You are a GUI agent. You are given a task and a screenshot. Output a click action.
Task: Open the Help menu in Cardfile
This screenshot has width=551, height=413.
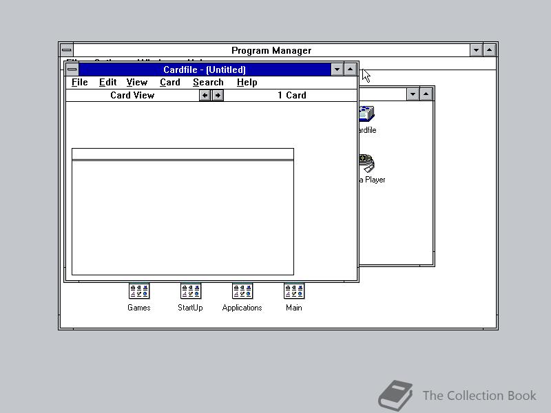point(247,82)
